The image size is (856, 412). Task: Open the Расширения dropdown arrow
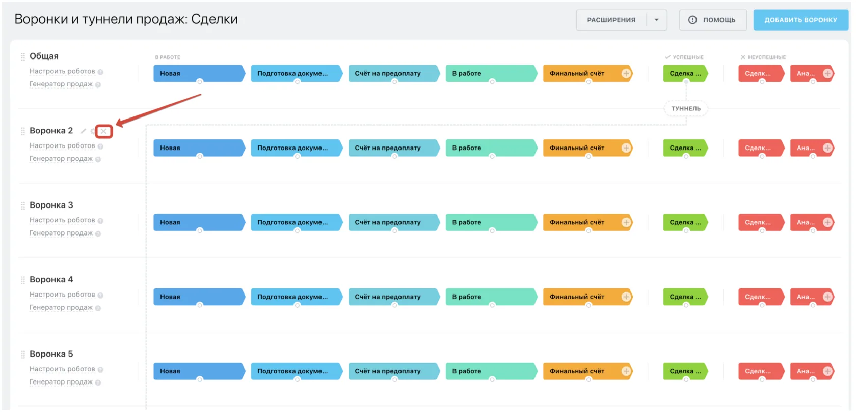click(657, 20)
